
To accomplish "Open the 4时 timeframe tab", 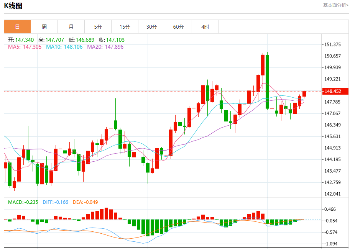I will click(x=205, y=27).
